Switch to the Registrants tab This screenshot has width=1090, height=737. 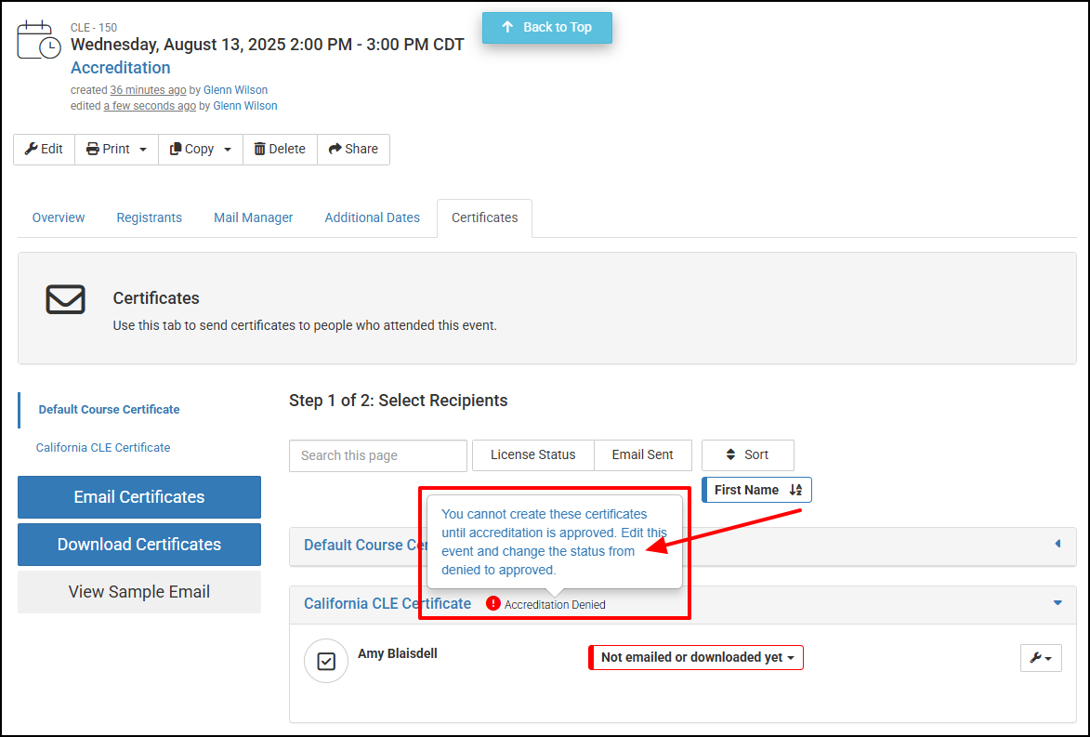(x=150, y=217)
